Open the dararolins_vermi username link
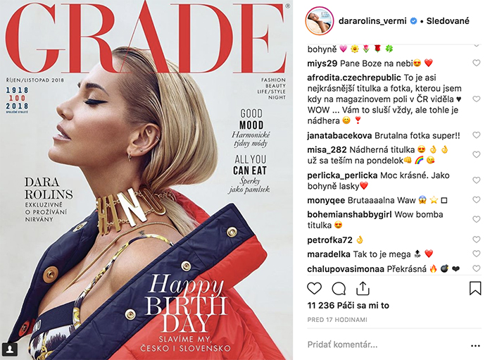This screenshot has width=490, height=360. click(372, 21)
